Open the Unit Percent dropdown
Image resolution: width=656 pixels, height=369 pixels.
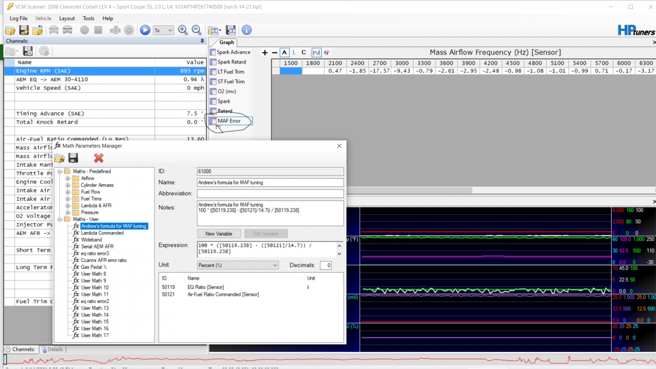238,265
